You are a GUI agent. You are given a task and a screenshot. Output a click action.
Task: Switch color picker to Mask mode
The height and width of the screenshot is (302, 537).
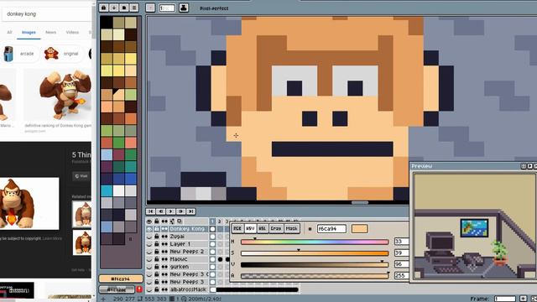point(291,228)
